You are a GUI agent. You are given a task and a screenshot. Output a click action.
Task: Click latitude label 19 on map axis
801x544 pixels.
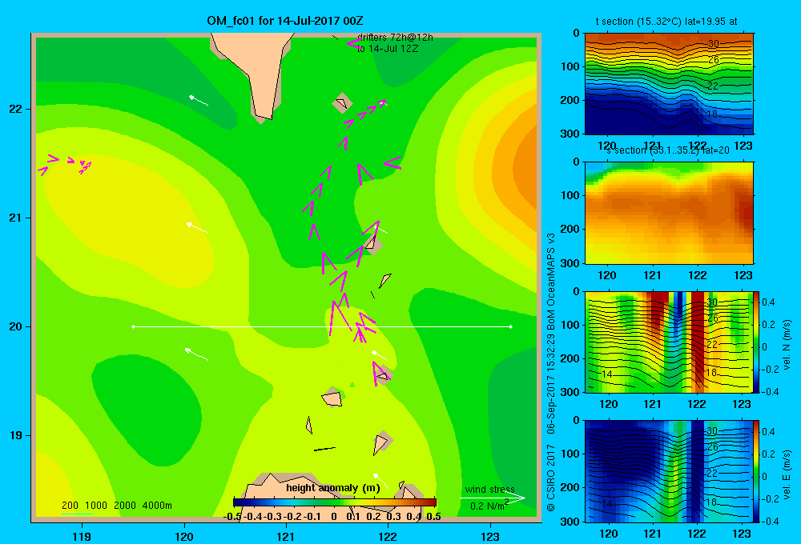coord(15,435)
